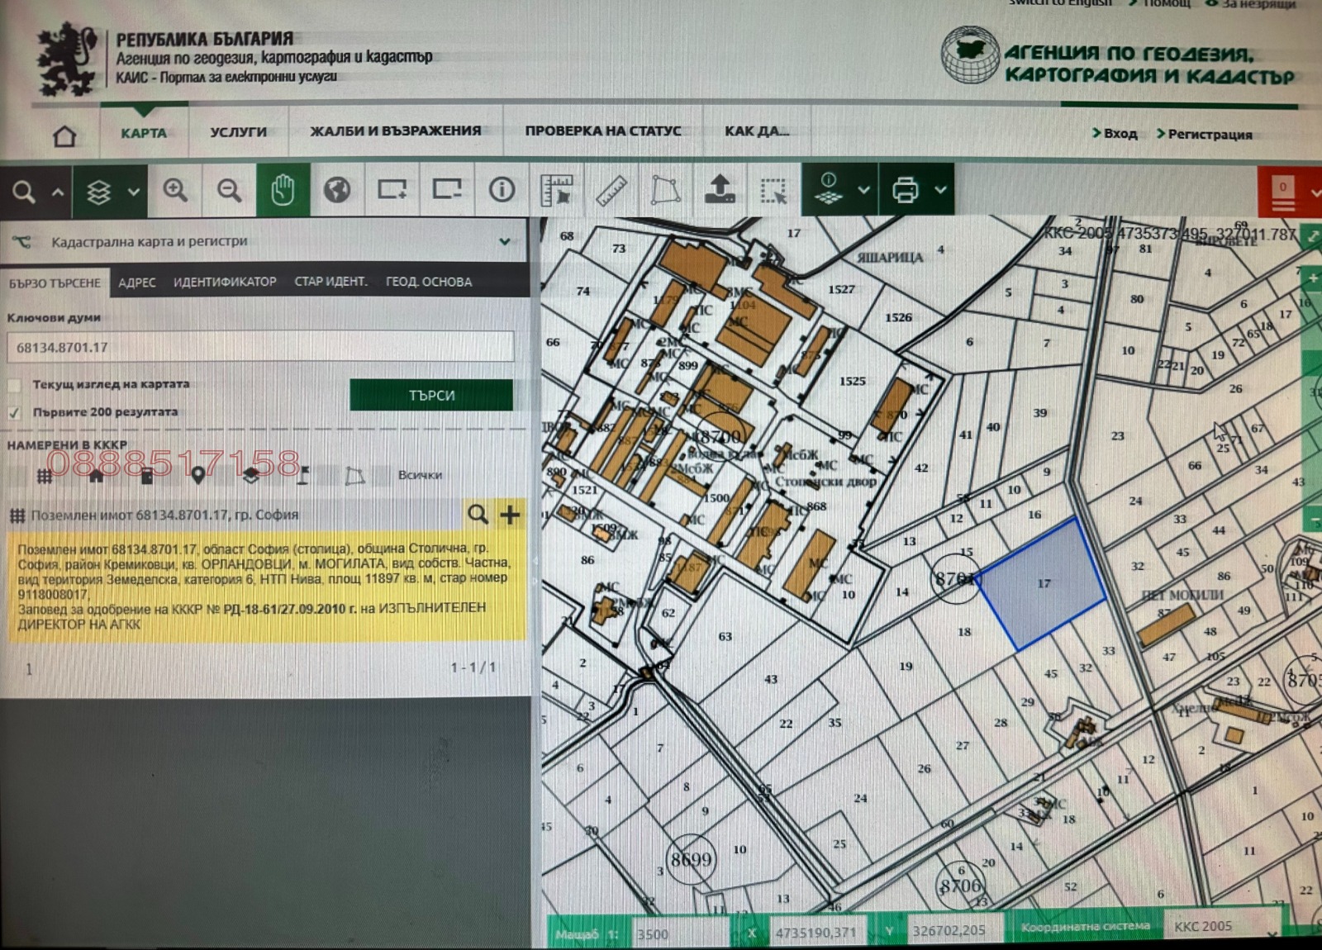Click the 'Регистрация' link
The image size is (1322, 950).
[1209, 134]
